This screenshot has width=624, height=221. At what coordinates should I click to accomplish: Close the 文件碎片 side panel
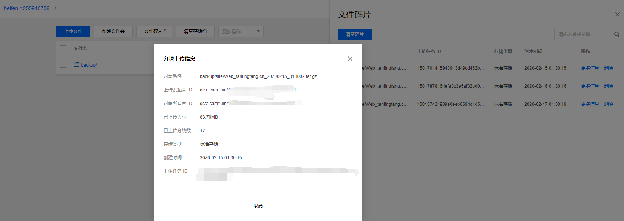(x=618, y=14)
